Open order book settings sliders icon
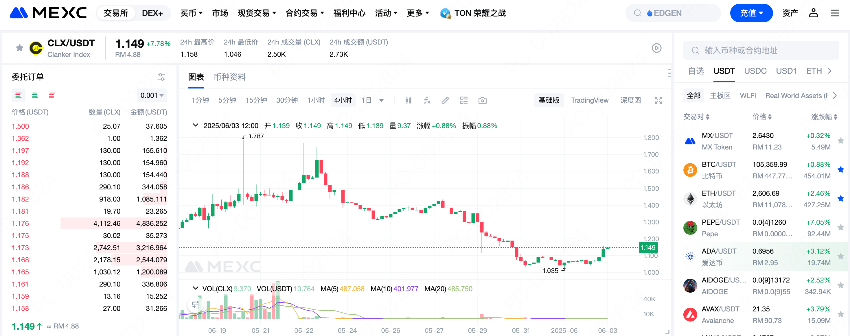Viewport: 850px width, 336px height. [x=161, y=77]
